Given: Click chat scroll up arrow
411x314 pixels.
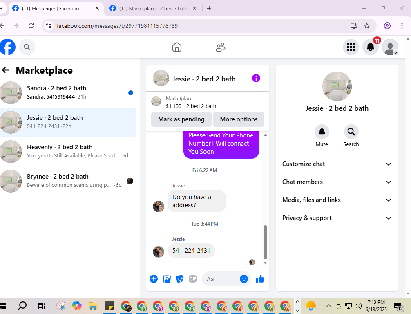Looking at the screenshot, I should pyautogui.click(x=265, y=135).
